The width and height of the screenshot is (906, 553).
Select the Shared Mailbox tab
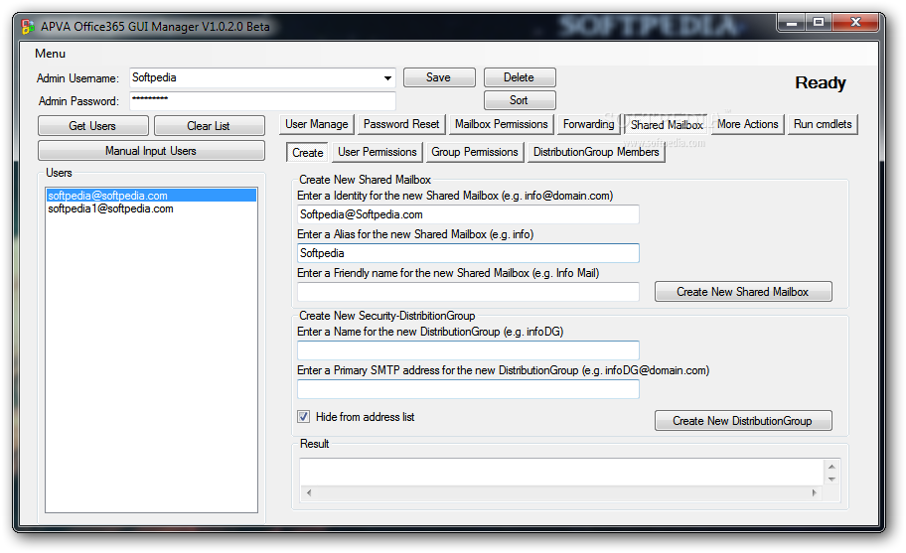(667, 125)
